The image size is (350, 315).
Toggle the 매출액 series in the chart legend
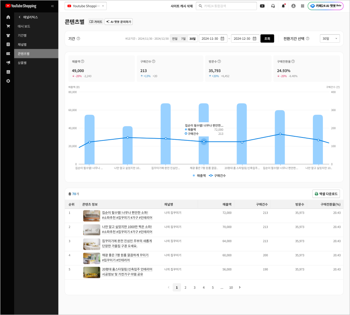[199, 176]
